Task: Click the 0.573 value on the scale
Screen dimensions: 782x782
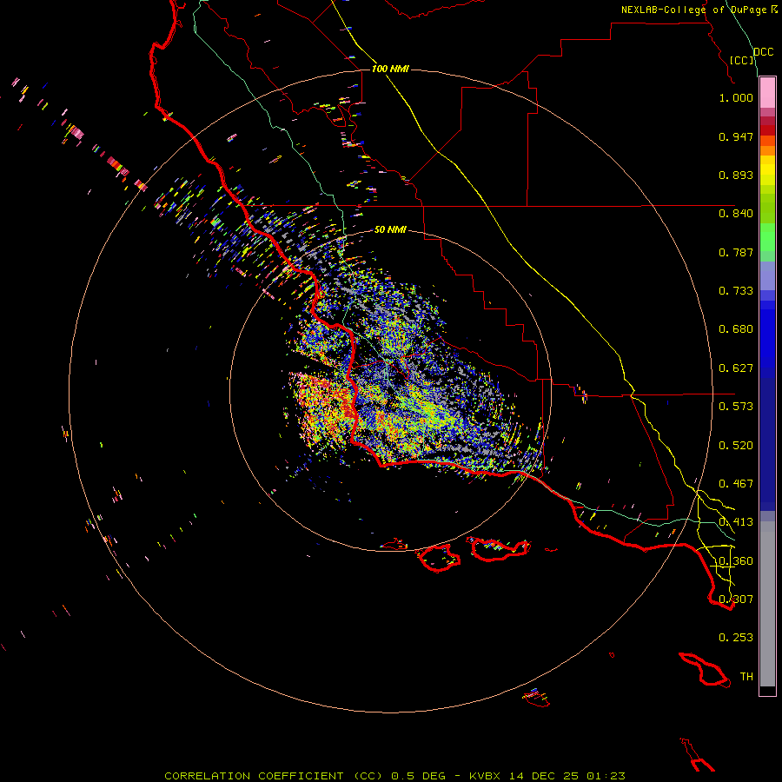Action: click(x=736, y=407)
